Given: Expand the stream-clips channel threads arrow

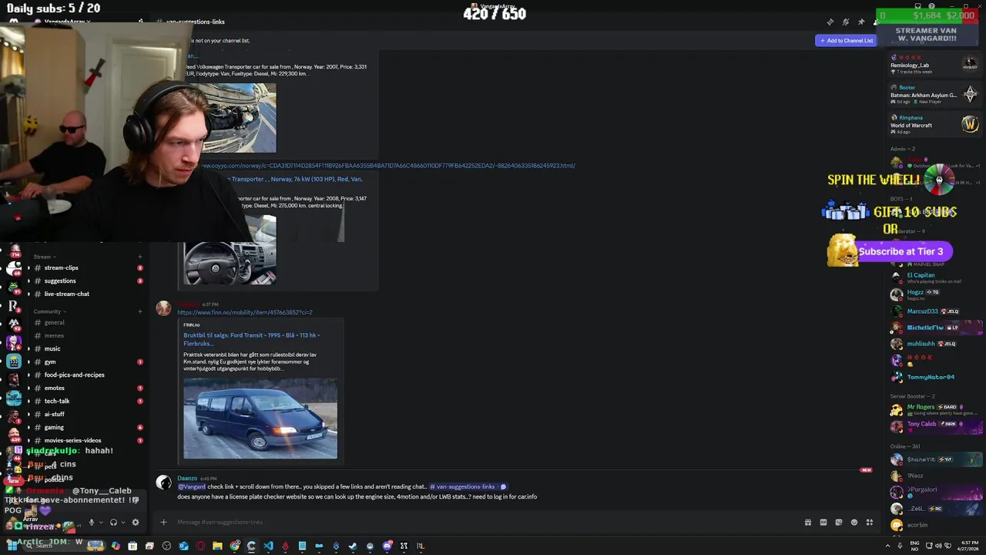Looking at the screenshot, I should [x=29, y=267].
